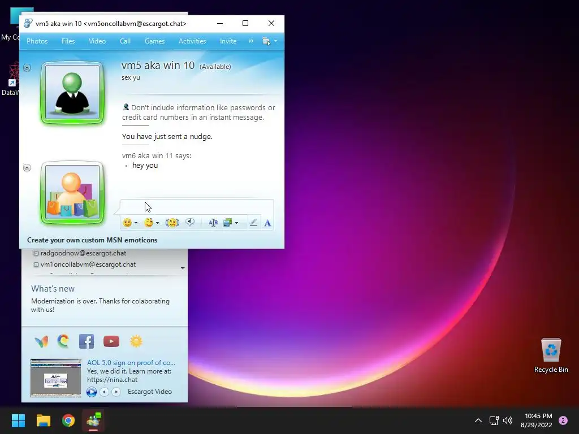This screenshot has width=579, height=434.
Task: Select the smiley emoticon button
Action: 127,223
